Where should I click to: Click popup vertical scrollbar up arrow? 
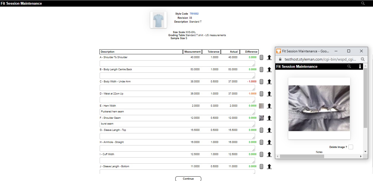tap(366, 66)
